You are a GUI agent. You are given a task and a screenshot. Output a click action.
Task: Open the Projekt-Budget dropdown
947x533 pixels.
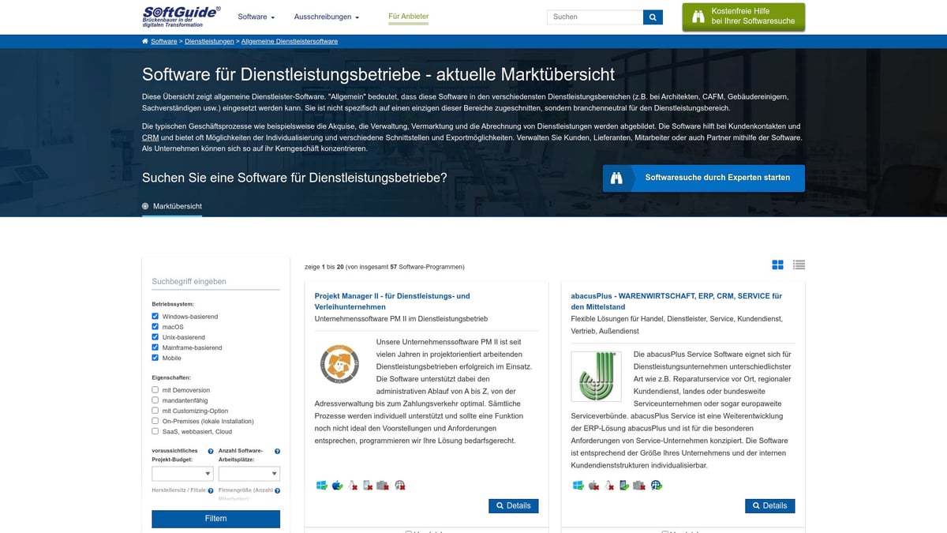point(182,474)
